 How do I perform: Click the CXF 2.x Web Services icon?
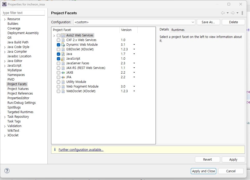63,40
